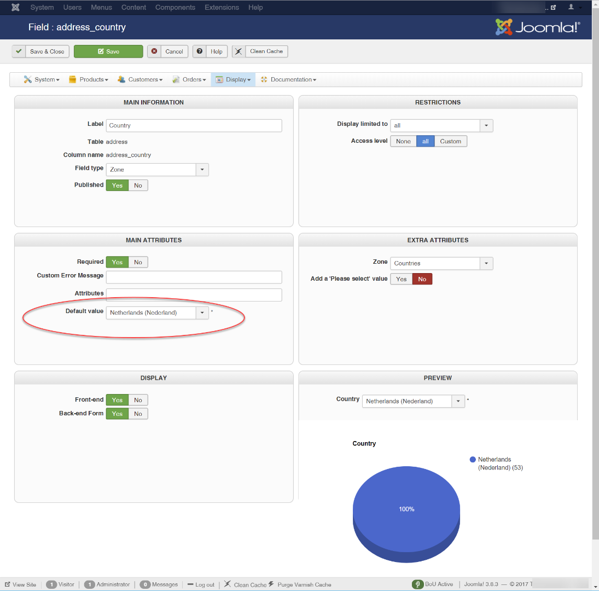The height and width of the screenshot is (591, 599).
Task: Open the external site link icon top right
Action: pyautogui.click(x=553, y=7)
